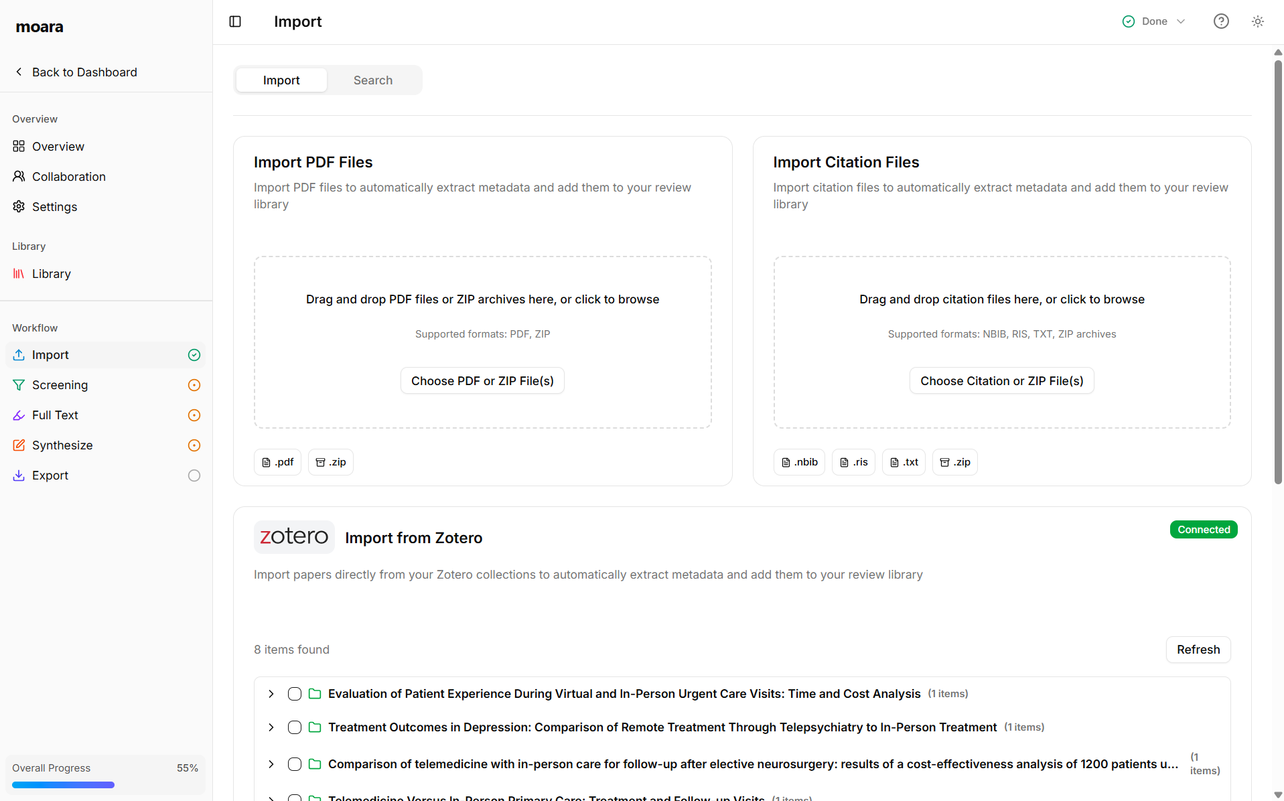Open the help icon in the top bar
The width and height of the screenshot is (1284, 801).
click(x=1221, y=21)
